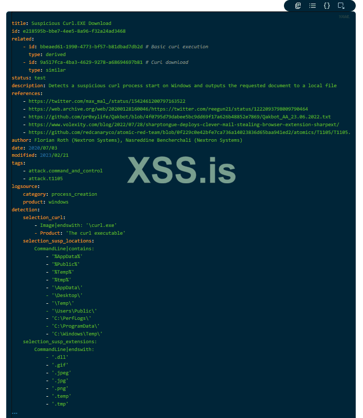Click the 'attack.command_and_control' tag

tap(66, 171)
